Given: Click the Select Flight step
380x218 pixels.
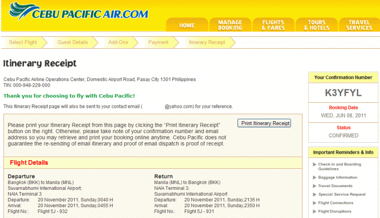Looking at the screenshot, I should click(23, 42).
